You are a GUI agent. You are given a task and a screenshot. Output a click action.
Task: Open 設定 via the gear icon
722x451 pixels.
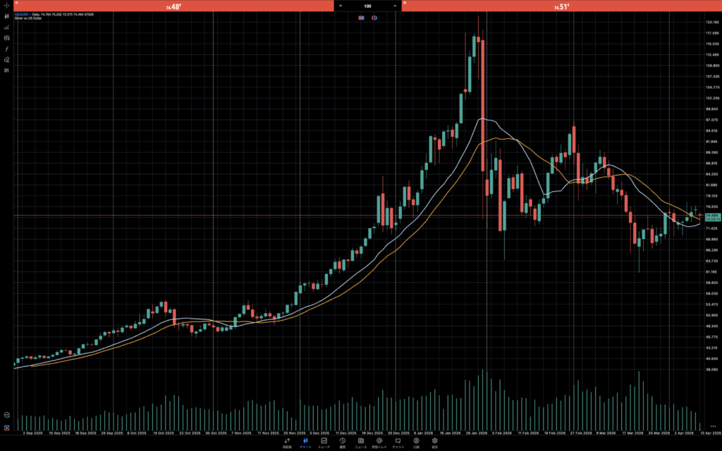click(x=434, y=443)
